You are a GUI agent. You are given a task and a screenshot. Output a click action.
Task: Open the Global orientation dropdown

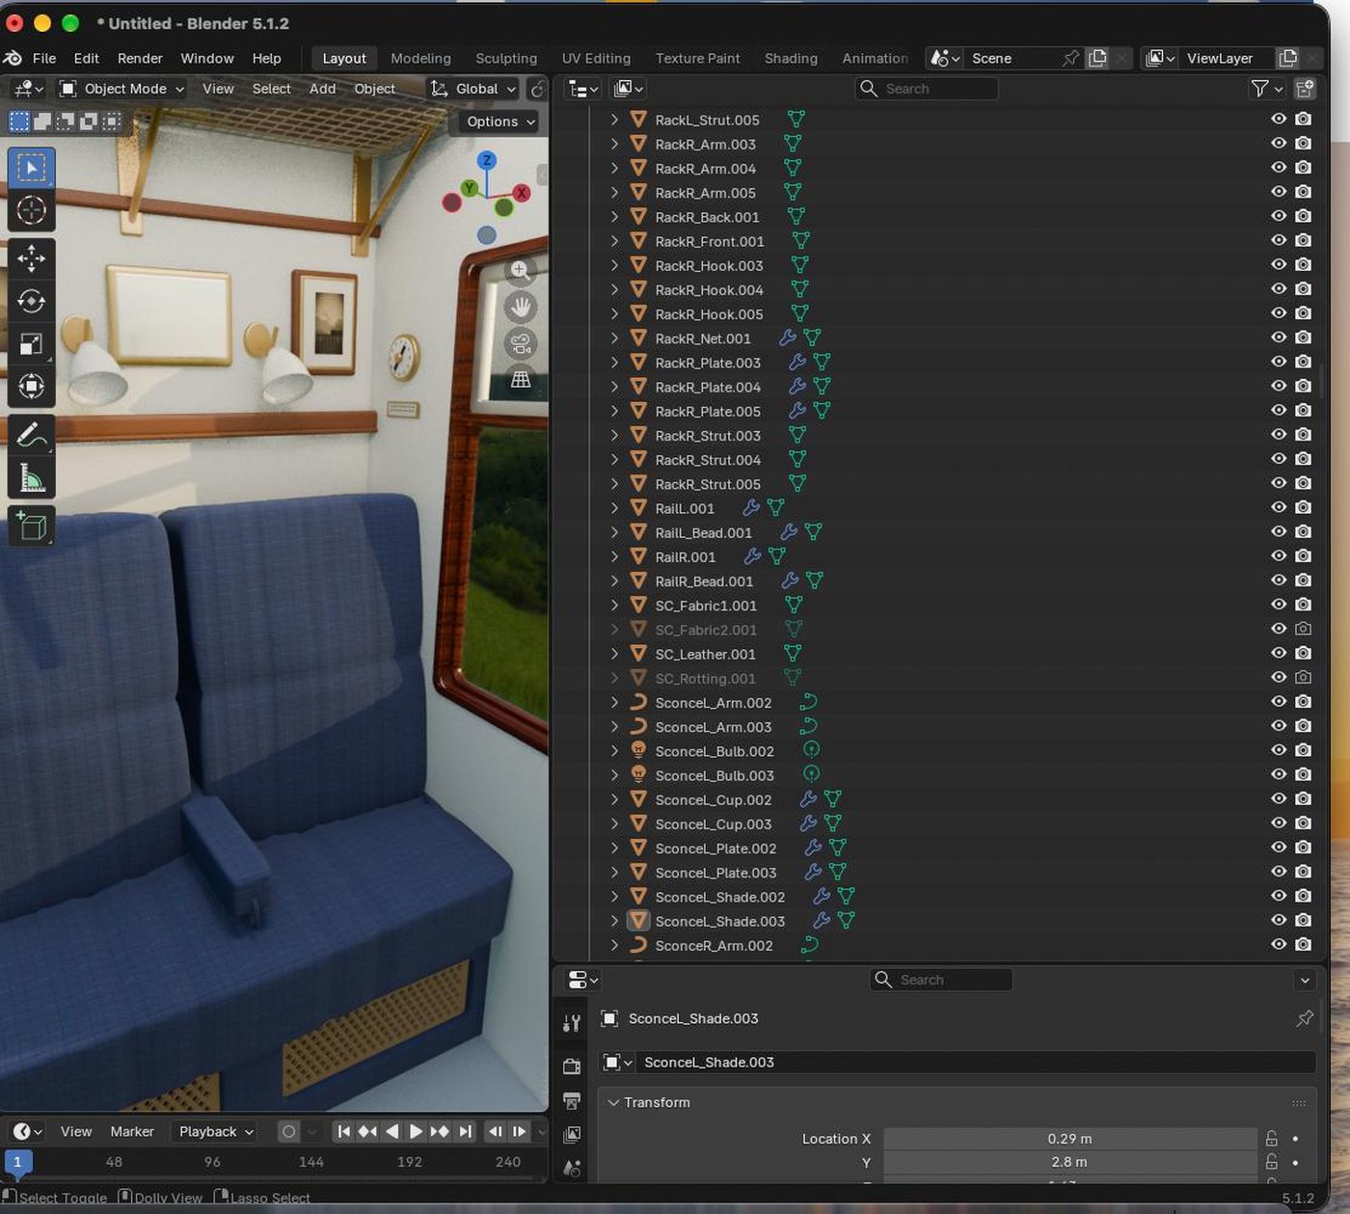pyautogui.click(x=473, y=89)
